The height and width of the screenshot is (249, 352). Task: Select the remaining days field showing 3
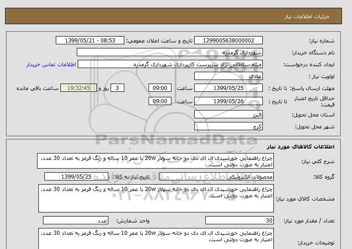click(x=117, y=88)
